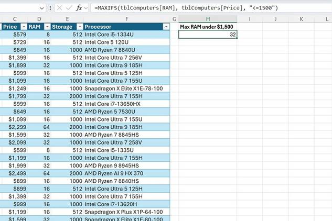Open Insert Function via the fx icon
332x221 pixels.
(x=79, y=8)
